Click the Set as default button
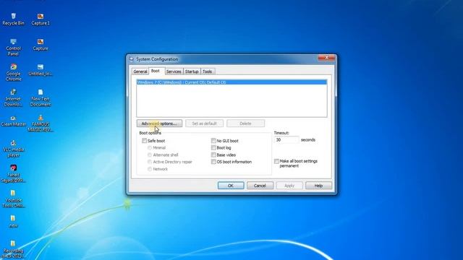This screenshot has width=463, height=260. click(x=204, y=123)
